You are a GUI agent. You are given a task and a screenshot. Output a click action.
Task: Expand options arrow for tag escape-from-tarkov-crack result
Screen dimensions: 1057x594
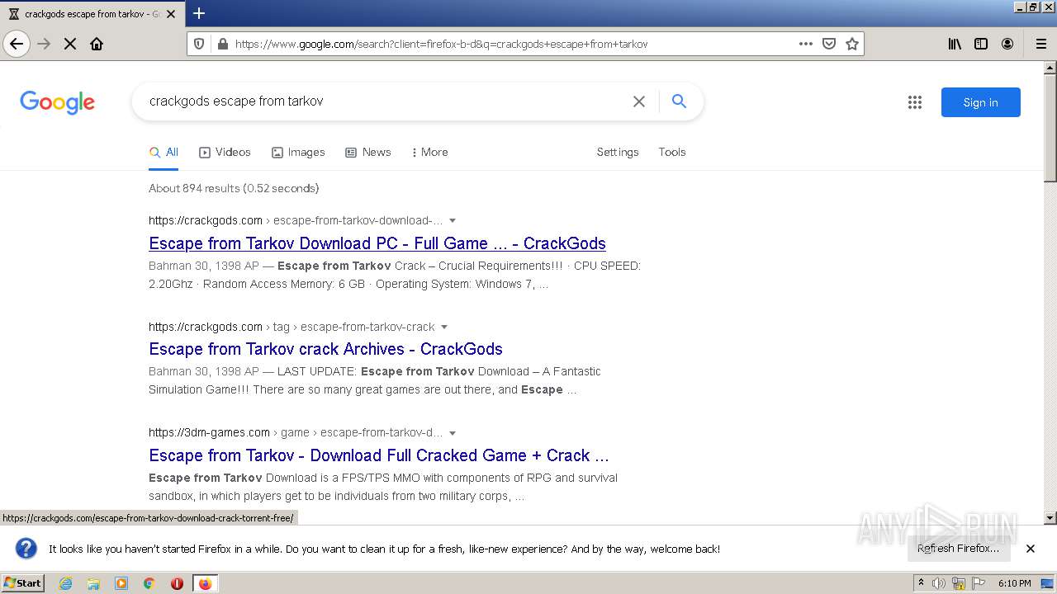point(444,327)
